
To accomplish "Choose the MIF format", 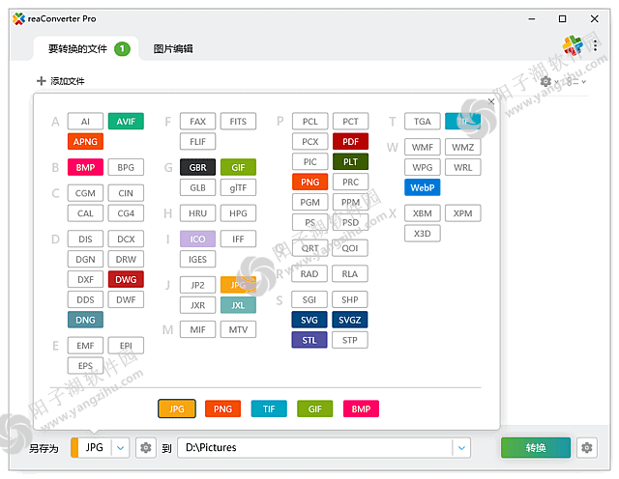I will tap(197, 329).
